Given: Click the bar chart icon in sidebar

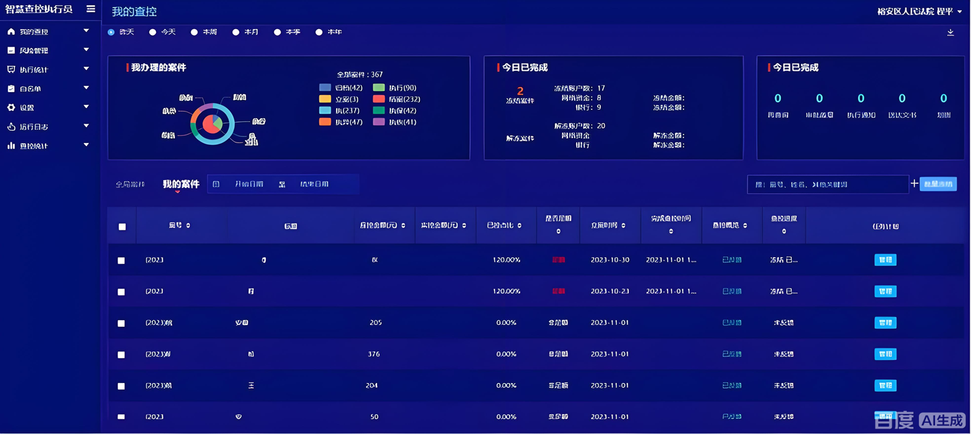Looking at the screenshot, I should tap(11, 145).
